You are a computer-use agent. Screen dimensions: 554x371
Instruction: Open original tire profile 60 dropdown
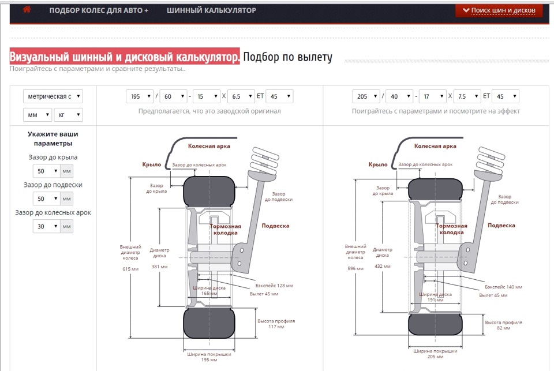pyautogui.click(x=173, y=96)
